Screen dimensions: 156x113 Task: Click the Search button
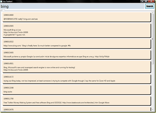pyautogui.click(x=150, y=6)
